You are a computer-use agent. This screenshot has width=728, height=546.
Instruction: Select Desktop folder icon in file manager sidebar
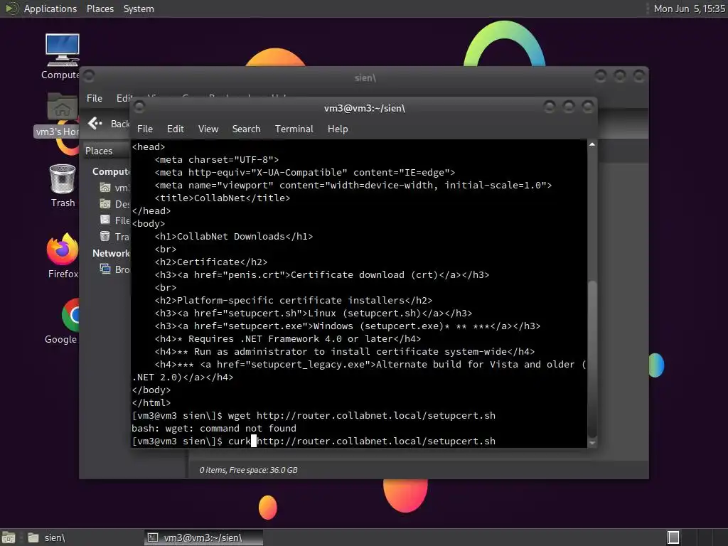pyautogui.click(x=105, y=204)
